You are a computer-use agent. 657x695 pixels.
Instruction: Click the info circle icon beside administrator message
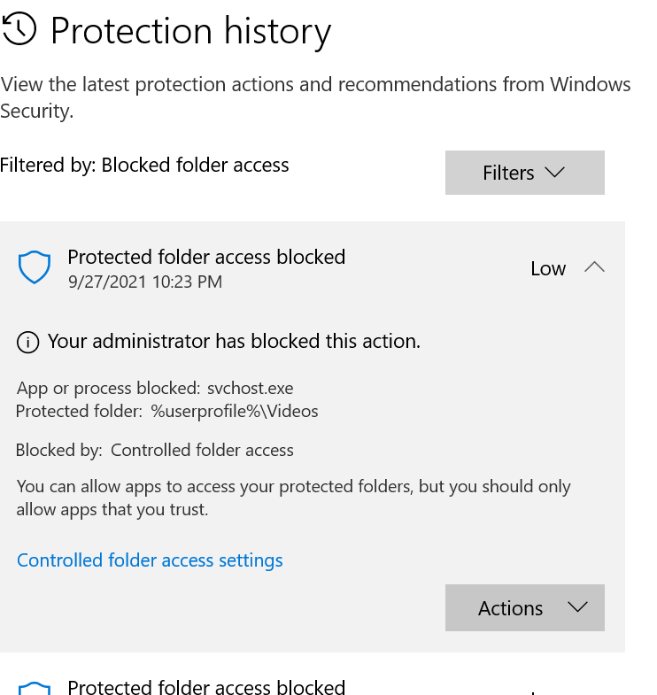tap(28, 343)
